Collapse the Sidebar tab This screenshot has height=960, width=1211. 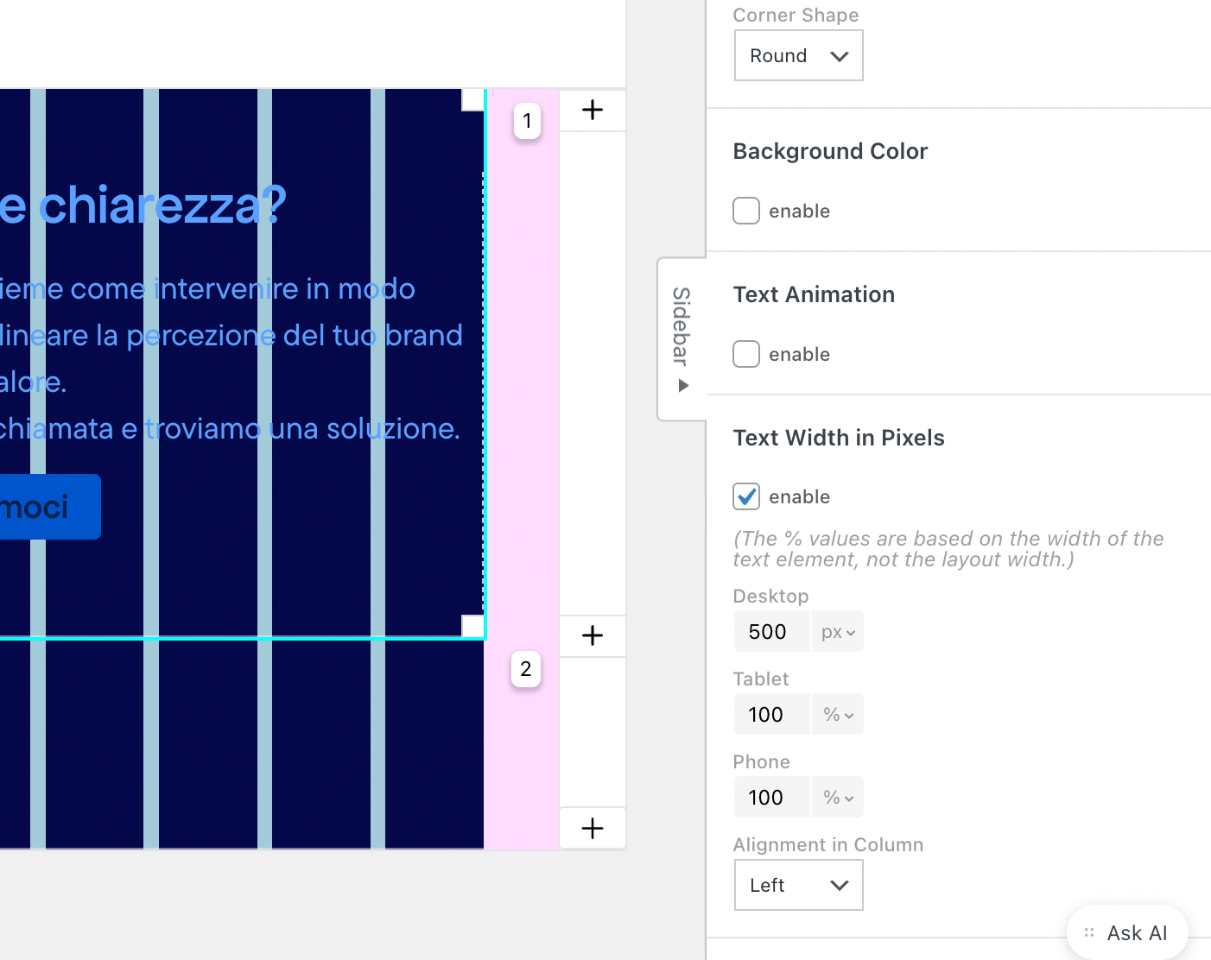[682, 338]
